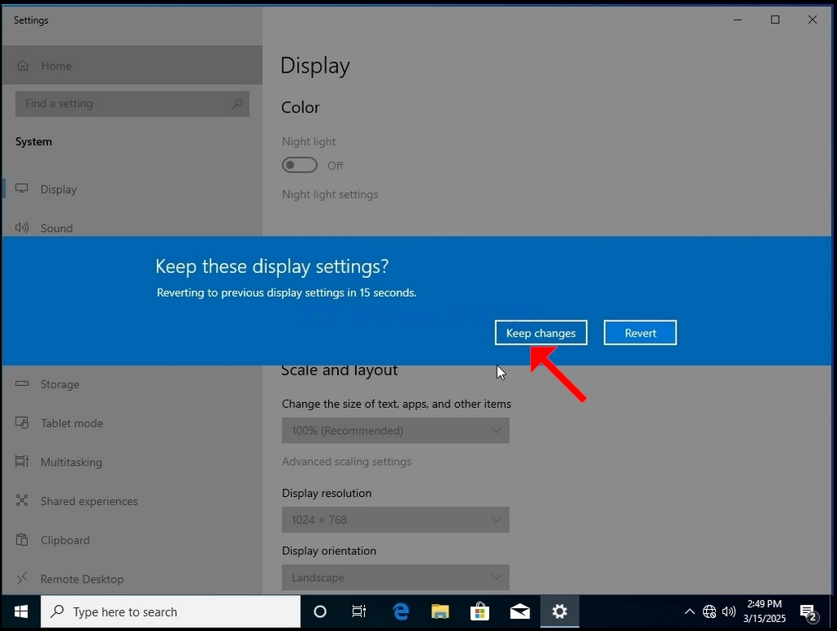The height and width of the screenshot is (631, 837).
Task: Click the Home house icon
Action: (22, 65)
